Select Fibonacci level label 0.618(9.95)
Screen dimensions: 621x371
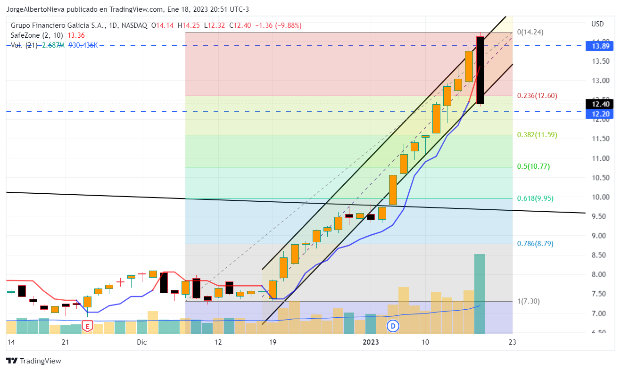pos(535,198)
